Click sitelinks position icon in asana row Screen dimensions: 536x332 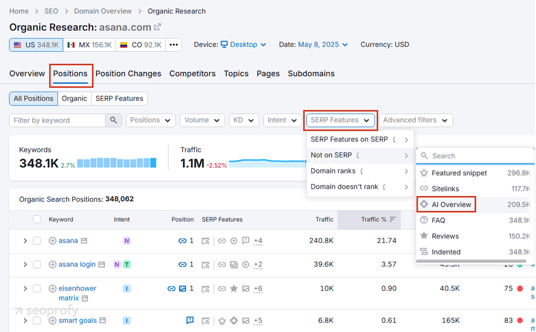pyautogui.click(x=182, y=241)
